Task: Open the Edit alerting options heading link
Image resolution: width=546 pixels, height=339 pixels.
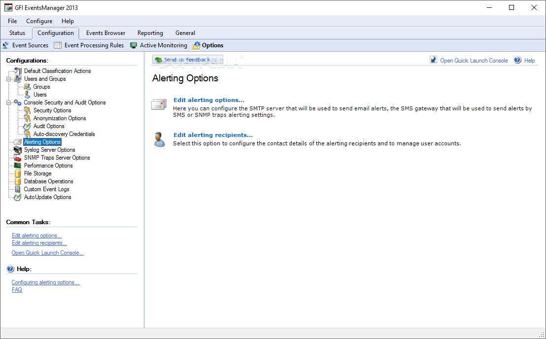Action: coord(209,100)
